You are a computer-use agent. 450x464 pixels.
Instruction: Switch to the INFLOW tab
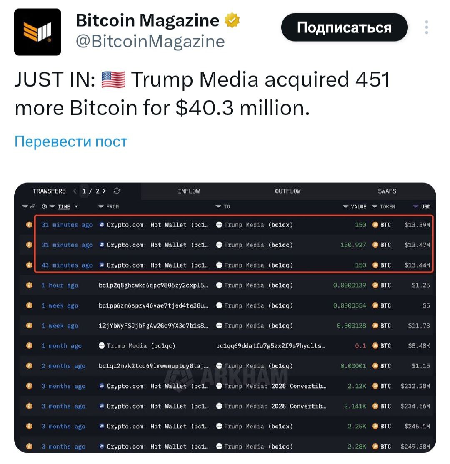click(x=190, y=191)
